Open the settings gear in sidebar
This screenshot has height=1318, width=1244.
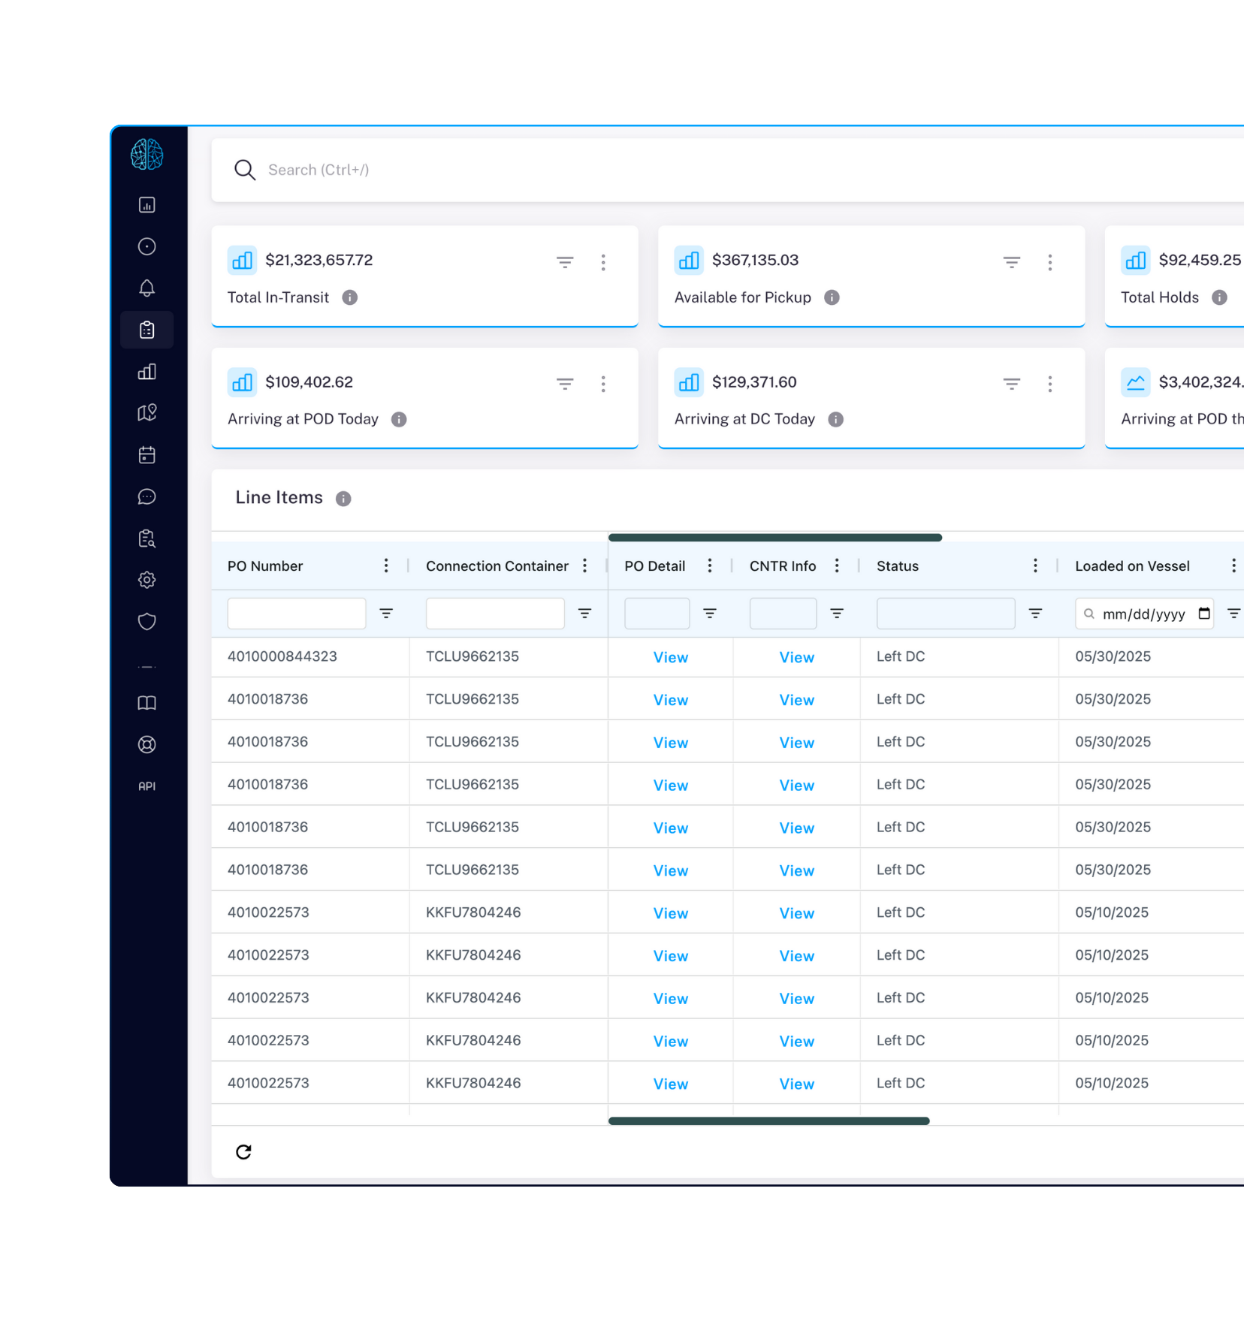pyautogui.click(x=147, y=580)
